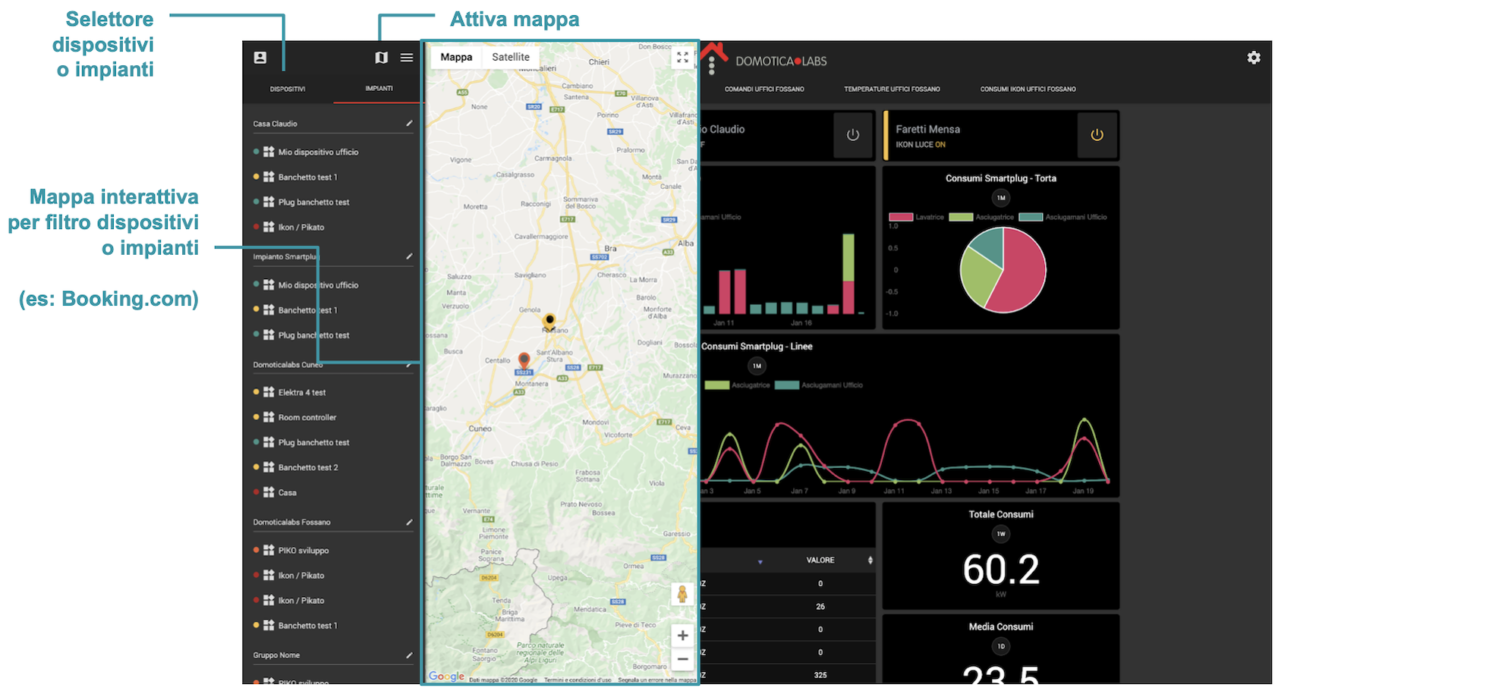
Task: Open COMANDI UFFICI FOSSANO tab
Action: (764, 89)
